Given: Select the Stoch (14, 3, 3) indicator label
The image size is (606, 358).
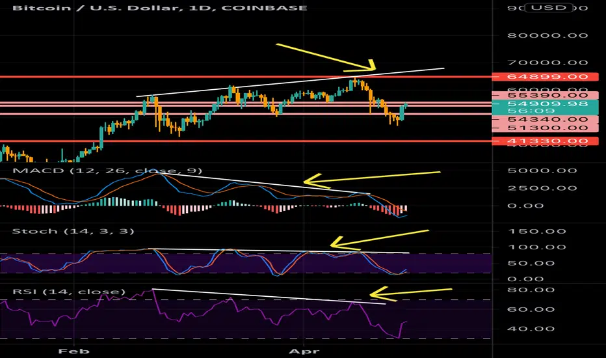Looking at the screenshot, I should click(x=73, y=231).
